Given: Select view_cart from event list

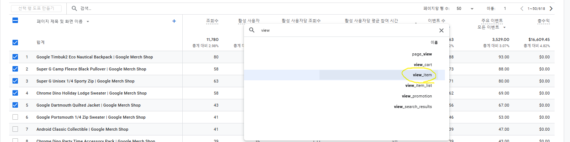Looking at the screenshot, I should coord(423,65).
